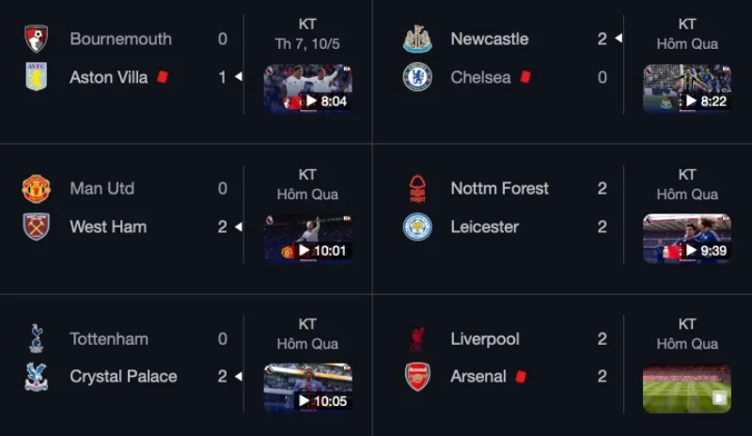Click the Newcastle club crest
752x436 pixels.
point(417,39)
